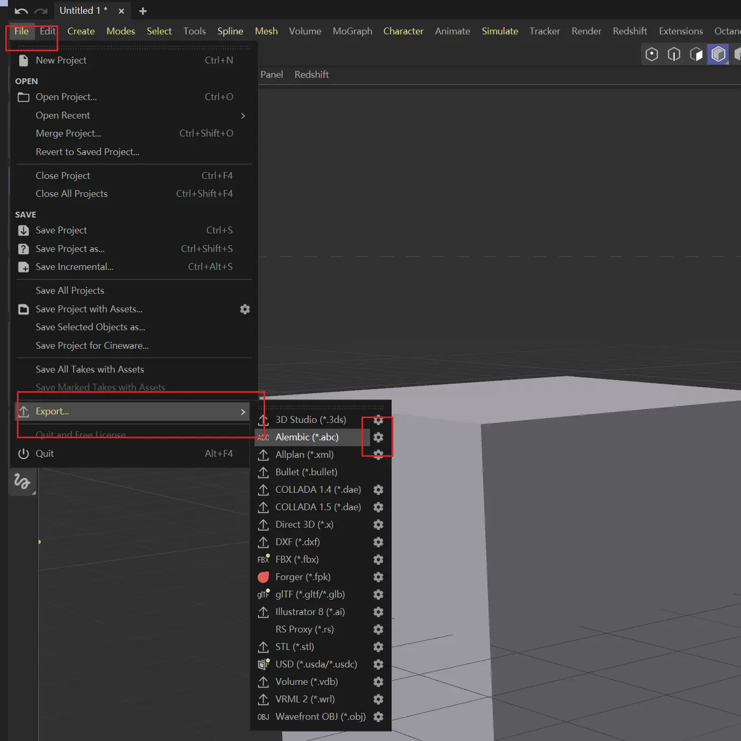Open settings gear for DXF export
The image size is (741, 741).
coord(378,542)
